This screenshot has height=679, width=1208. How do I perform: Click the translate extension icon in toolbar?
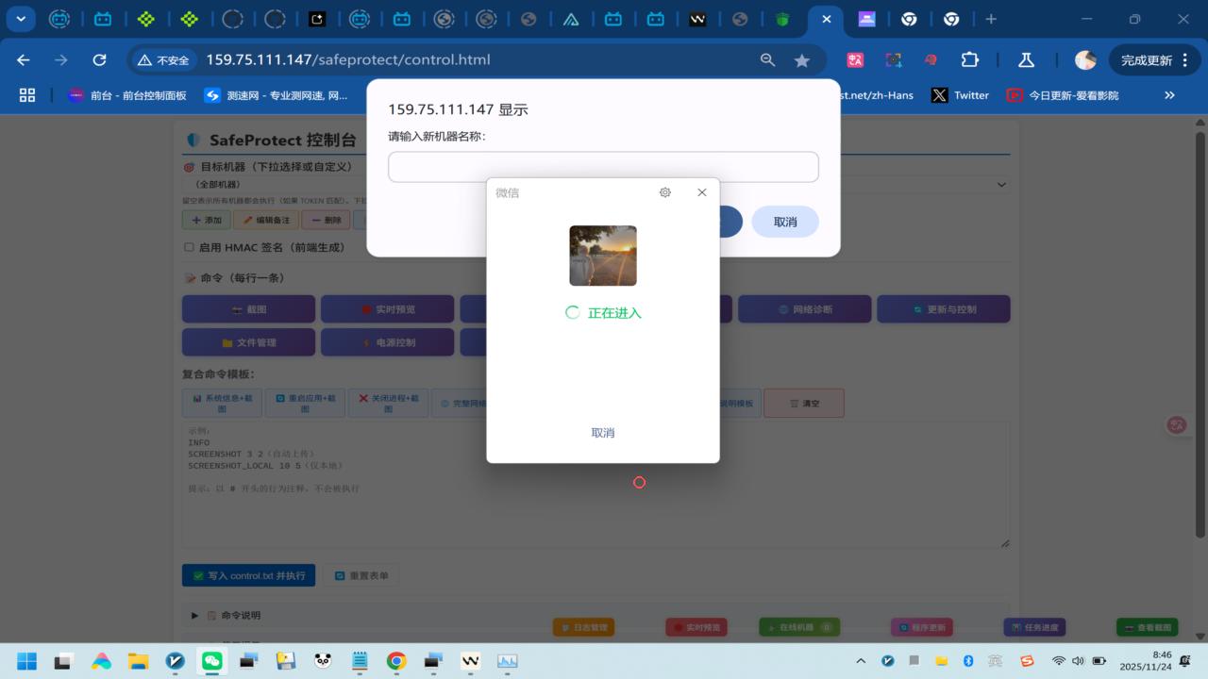(856, 60)
